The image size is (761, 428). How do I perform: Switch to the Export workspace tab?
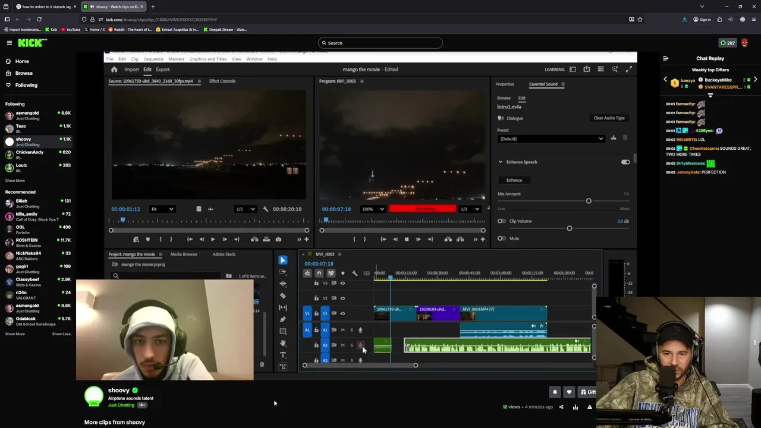[x=163, y=70]
